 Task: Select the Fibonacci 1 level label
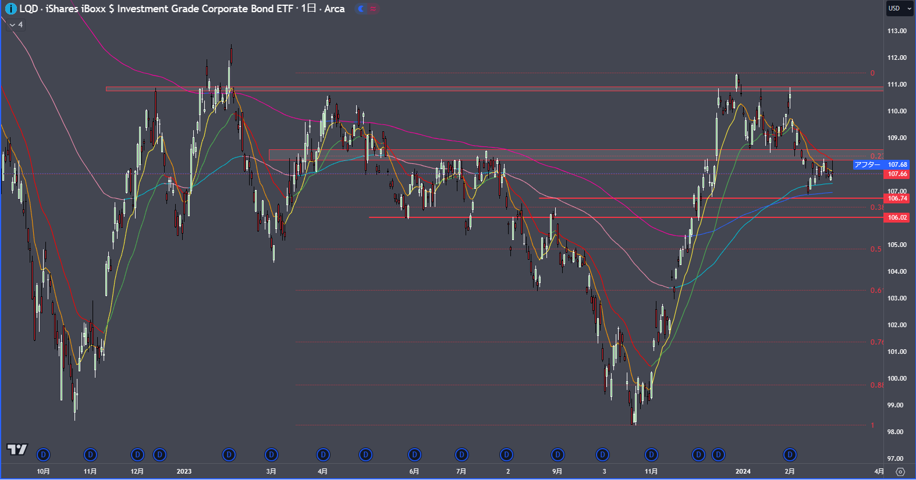[872, 425]
